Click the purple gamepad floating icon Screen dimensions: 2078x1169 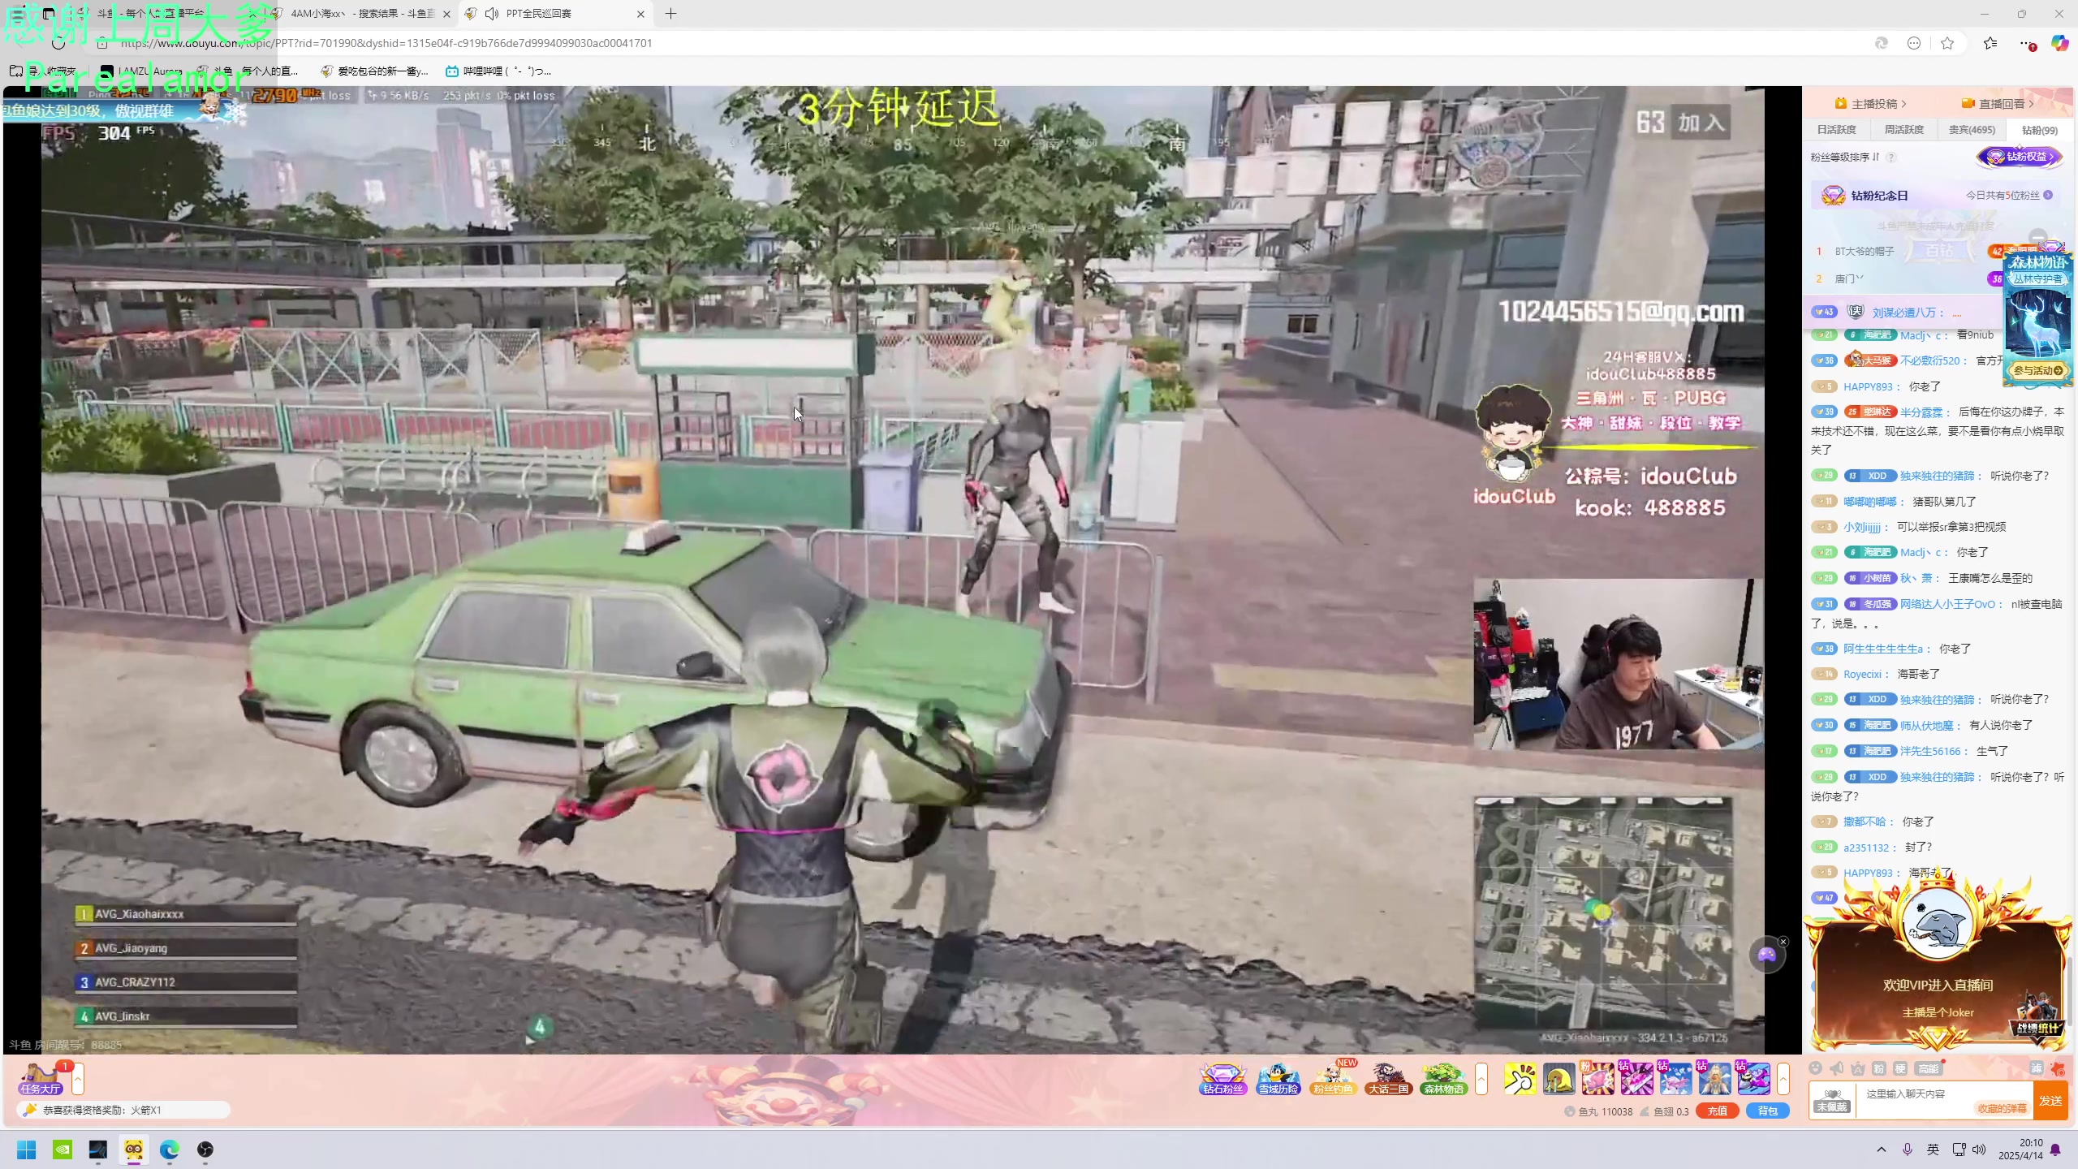pyautogui.click(x=1766, y=955)
